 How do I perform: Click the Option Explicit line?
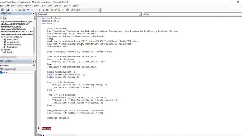point(52,18)
